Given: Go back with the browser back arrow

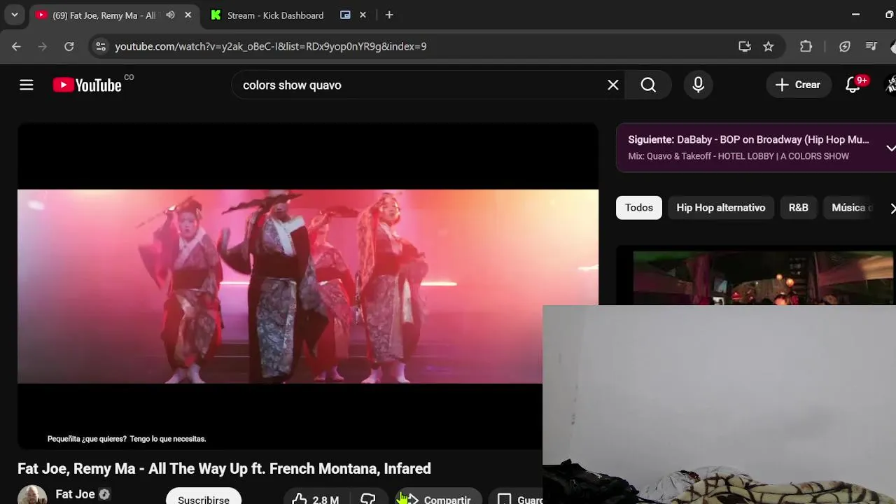Looking at the screenshot, I should (16, 46).
